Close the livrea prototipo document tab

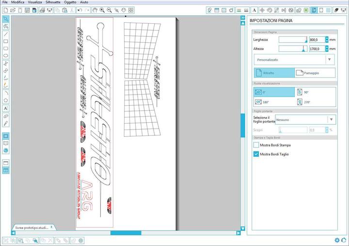pos(51,227)
